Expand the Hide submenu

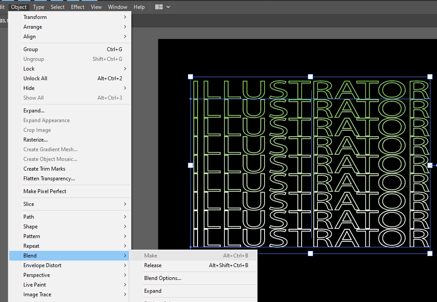click(69, 88)
